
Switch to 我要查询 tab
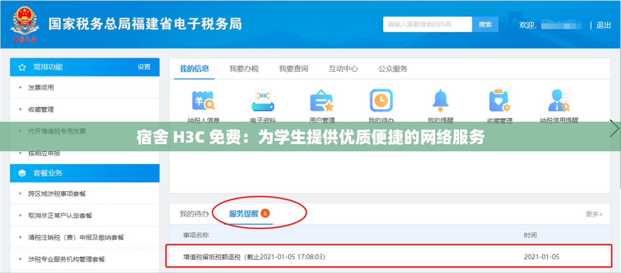click(294, 69)
